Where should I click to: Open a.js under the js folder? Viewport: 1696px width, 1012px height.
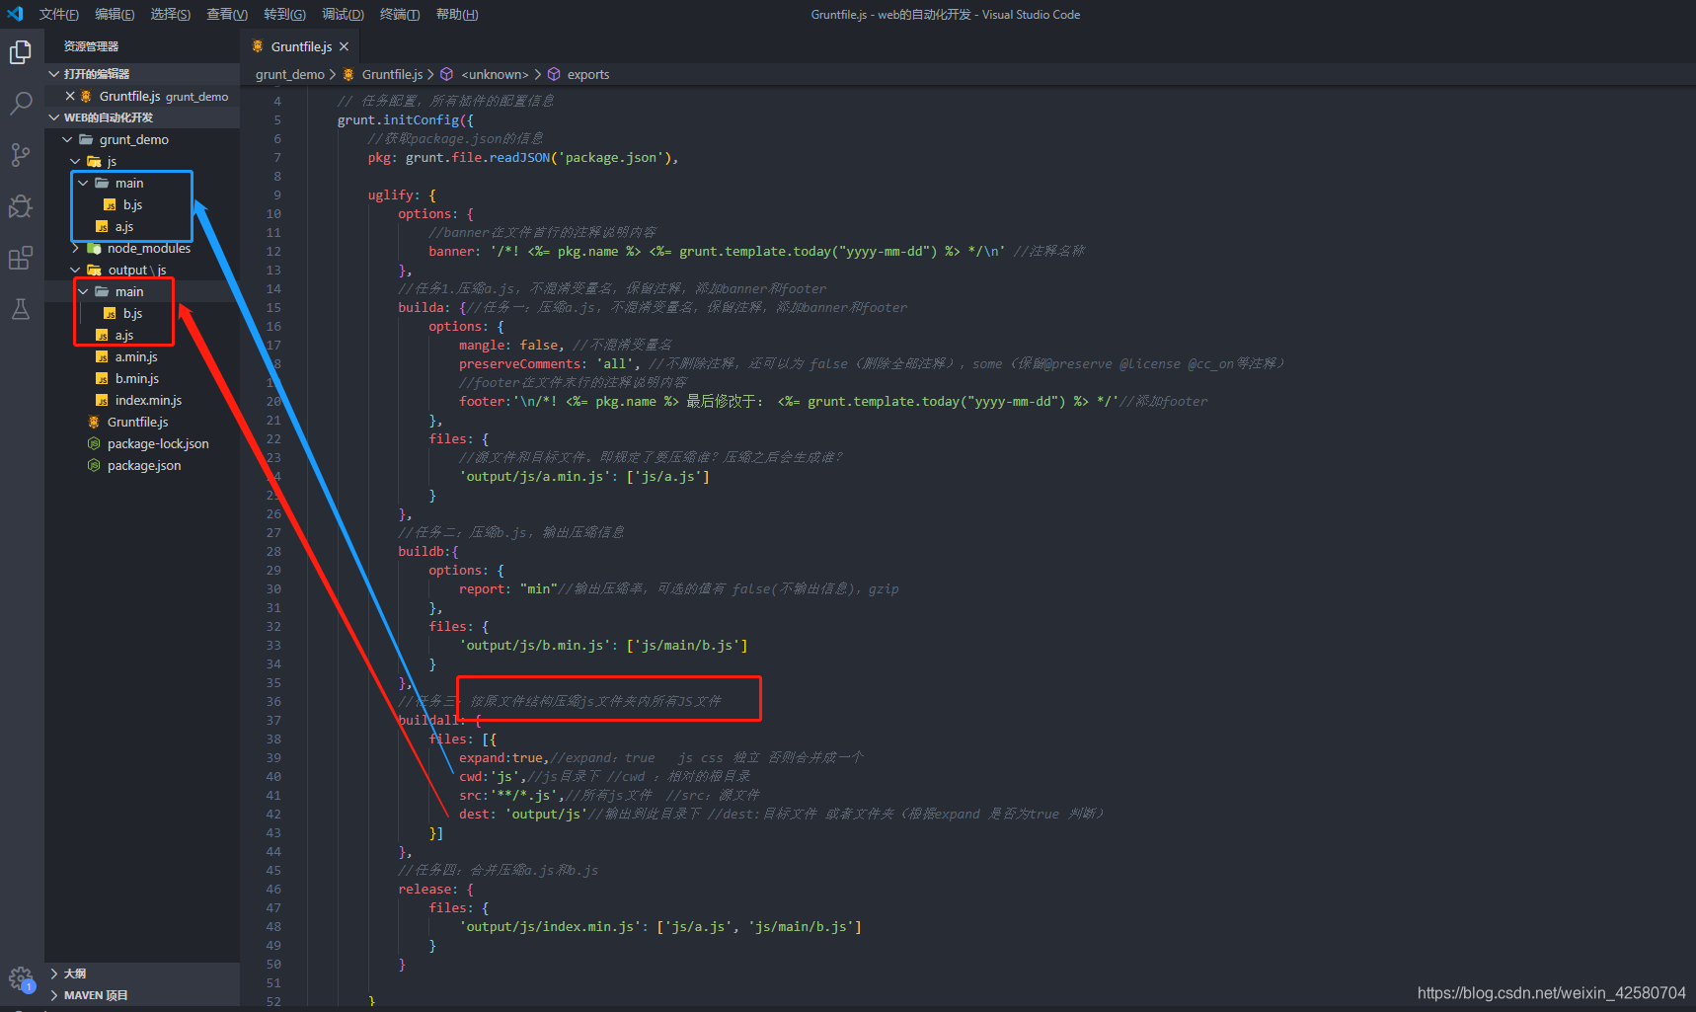[124, 226]
